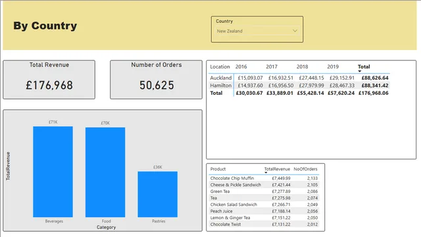The image size is (421, 237).
Task: Click Auckland 2018 value £27,448.15
Action: [311, 78]
